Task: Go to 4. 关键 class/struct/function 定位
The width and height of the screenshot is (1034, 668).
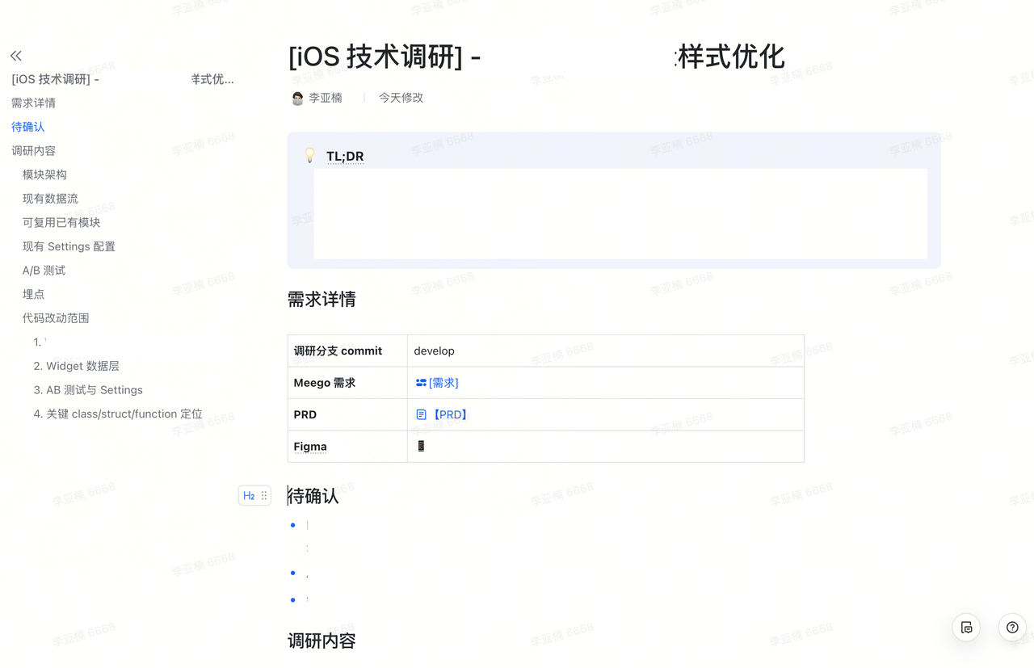Action: [x=118, y=414]
